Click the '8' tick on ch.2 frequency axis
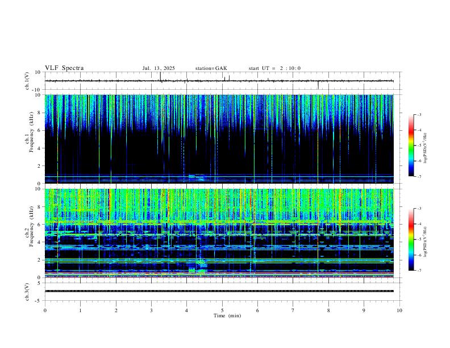The height and width of the screenshot is (348, 450). click(x=40, y=207)
